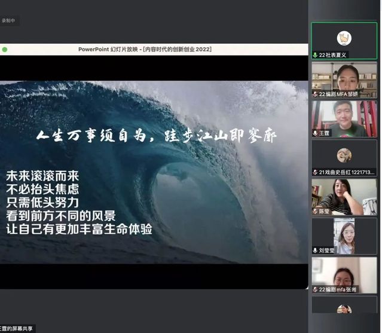Click muted microphone icon beside 22编剧MFA邹娇
Viewport: 382px width, 333px height.
[315, 94]
